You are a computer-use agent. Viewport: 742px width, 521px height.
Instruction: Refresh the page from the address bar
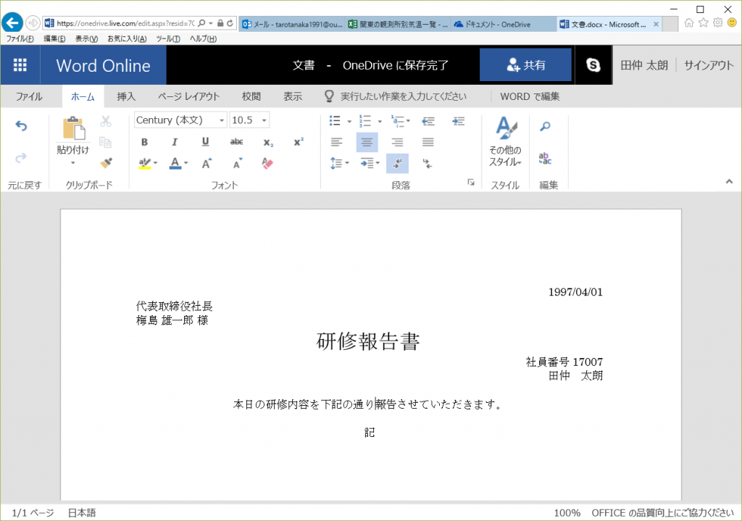tap(230, 23)
